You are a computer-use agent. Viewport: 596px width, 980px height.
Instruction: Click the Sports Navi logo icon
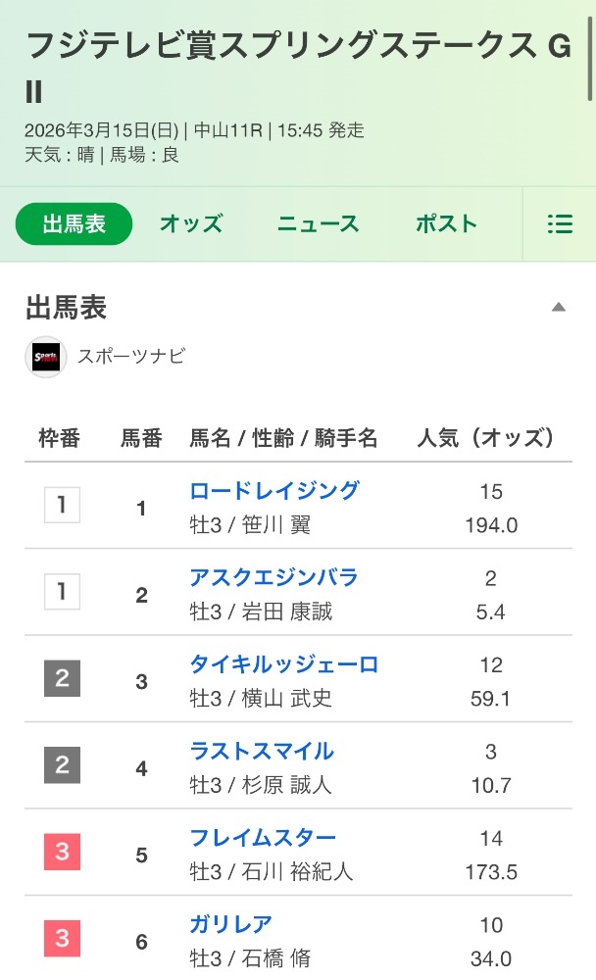coord(45,357)
